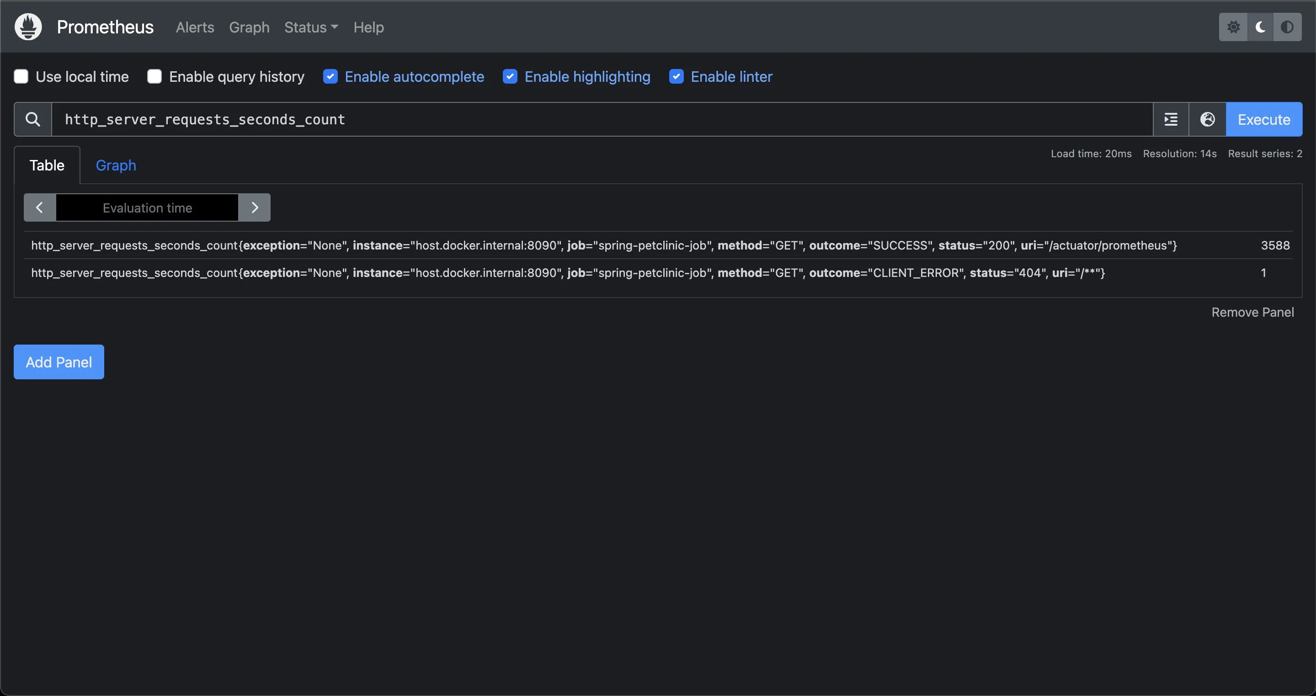This screenshot has width=1316, height=696.
Task: Format the expression with indent icon
Action: tap(1171, 119)
